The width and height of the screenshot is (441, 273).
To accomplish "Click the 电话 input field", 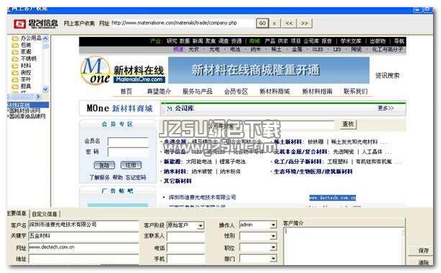I will tap(185, 248).
